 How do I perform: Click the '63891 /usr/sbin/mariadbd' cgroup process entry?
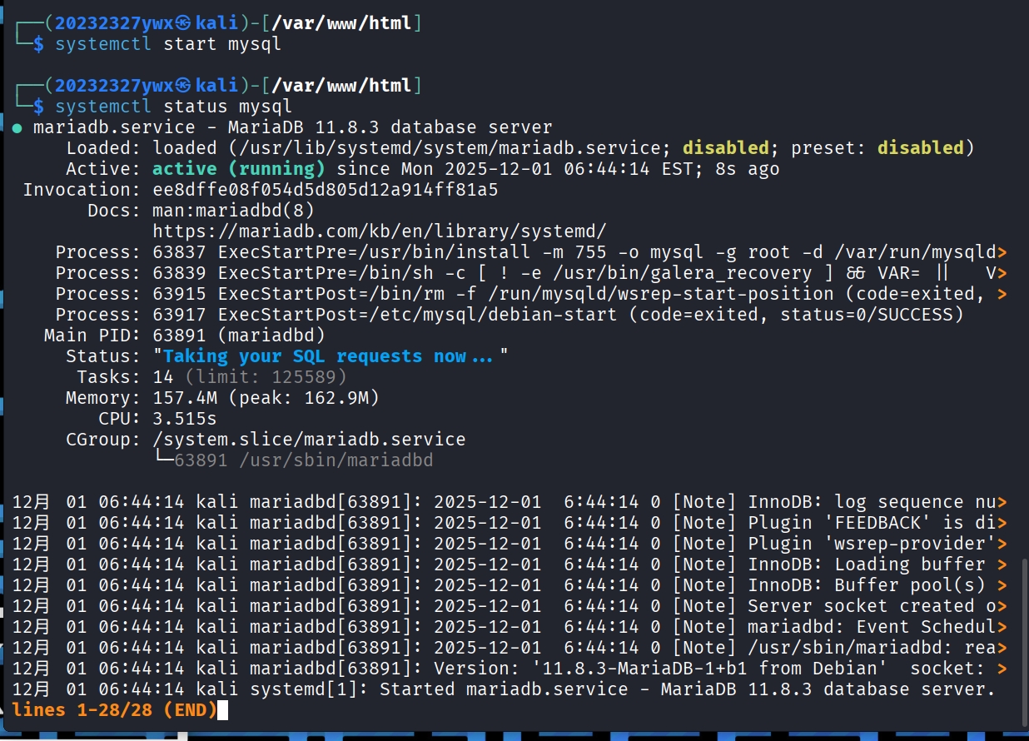(304, 460)
